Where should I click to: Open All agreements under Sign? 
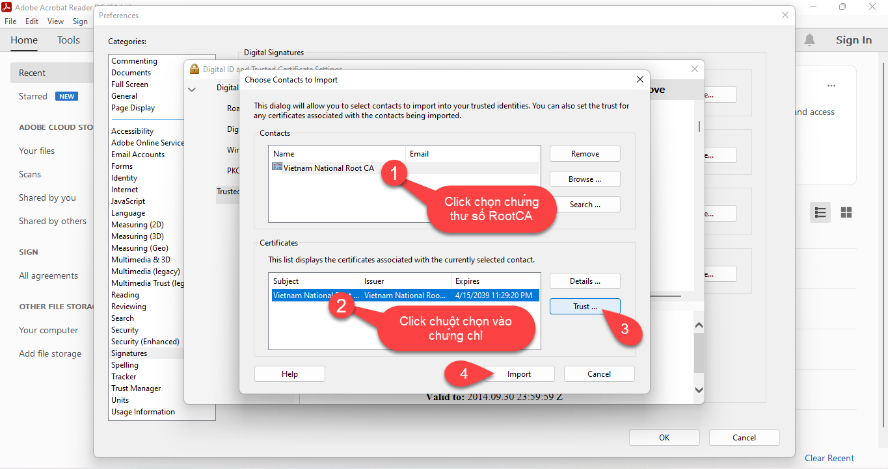tap(48, 275)
